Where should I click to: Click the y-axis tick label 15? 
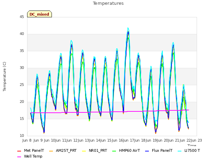point(22,119)
